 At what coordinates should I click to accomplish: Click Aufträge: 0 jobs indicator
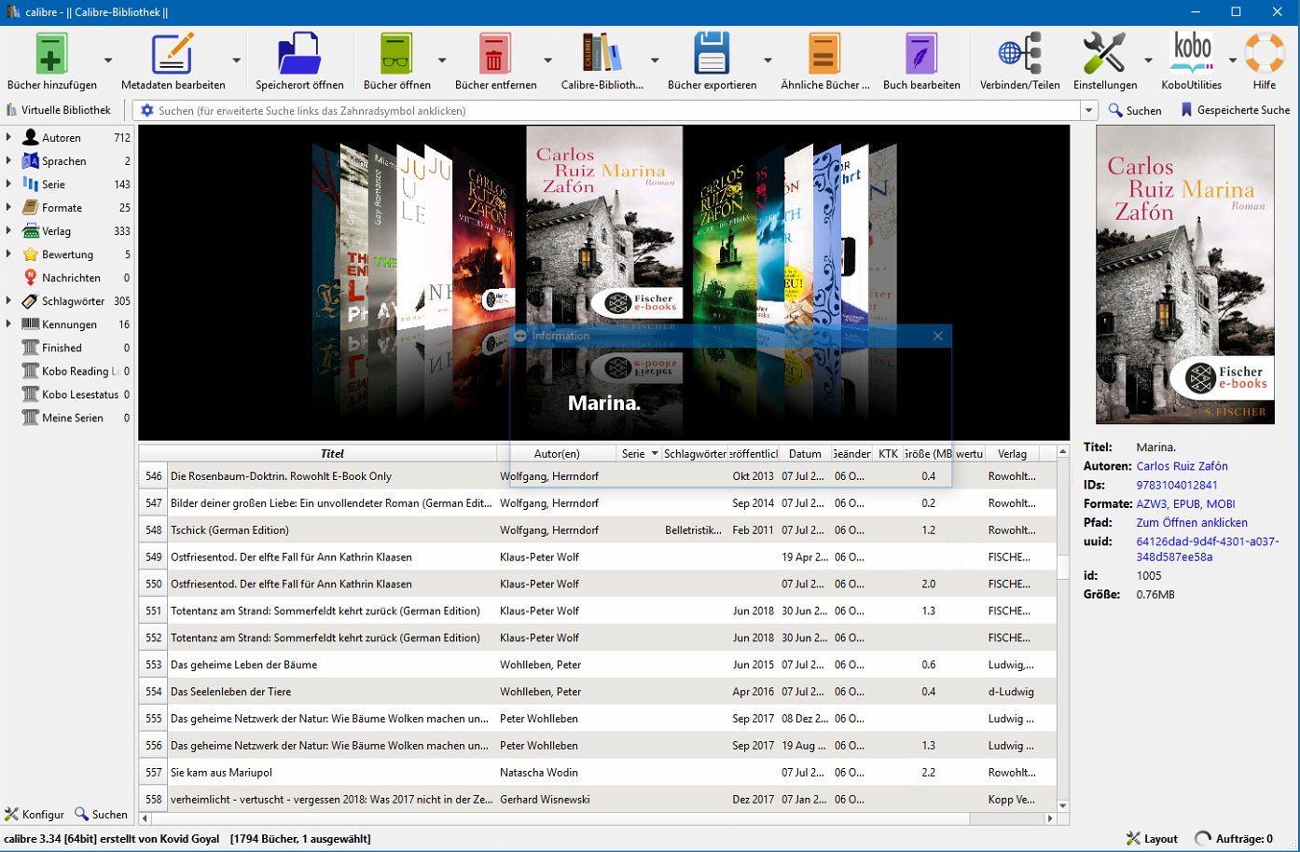(x=1234, y=839)
